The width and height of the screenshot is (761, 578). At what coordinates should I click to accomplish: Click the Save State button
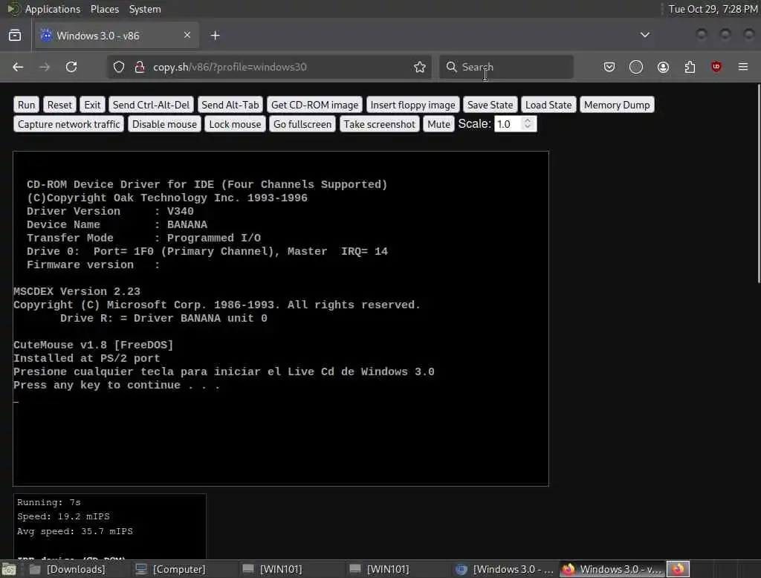click(490, 105)
